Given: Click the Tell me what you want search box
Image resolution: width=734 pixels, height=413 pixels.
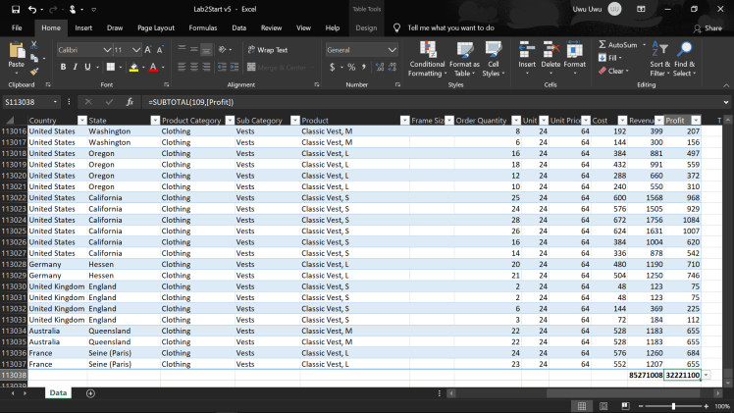Looking at the screenshot, I should (x=449, y=28).
